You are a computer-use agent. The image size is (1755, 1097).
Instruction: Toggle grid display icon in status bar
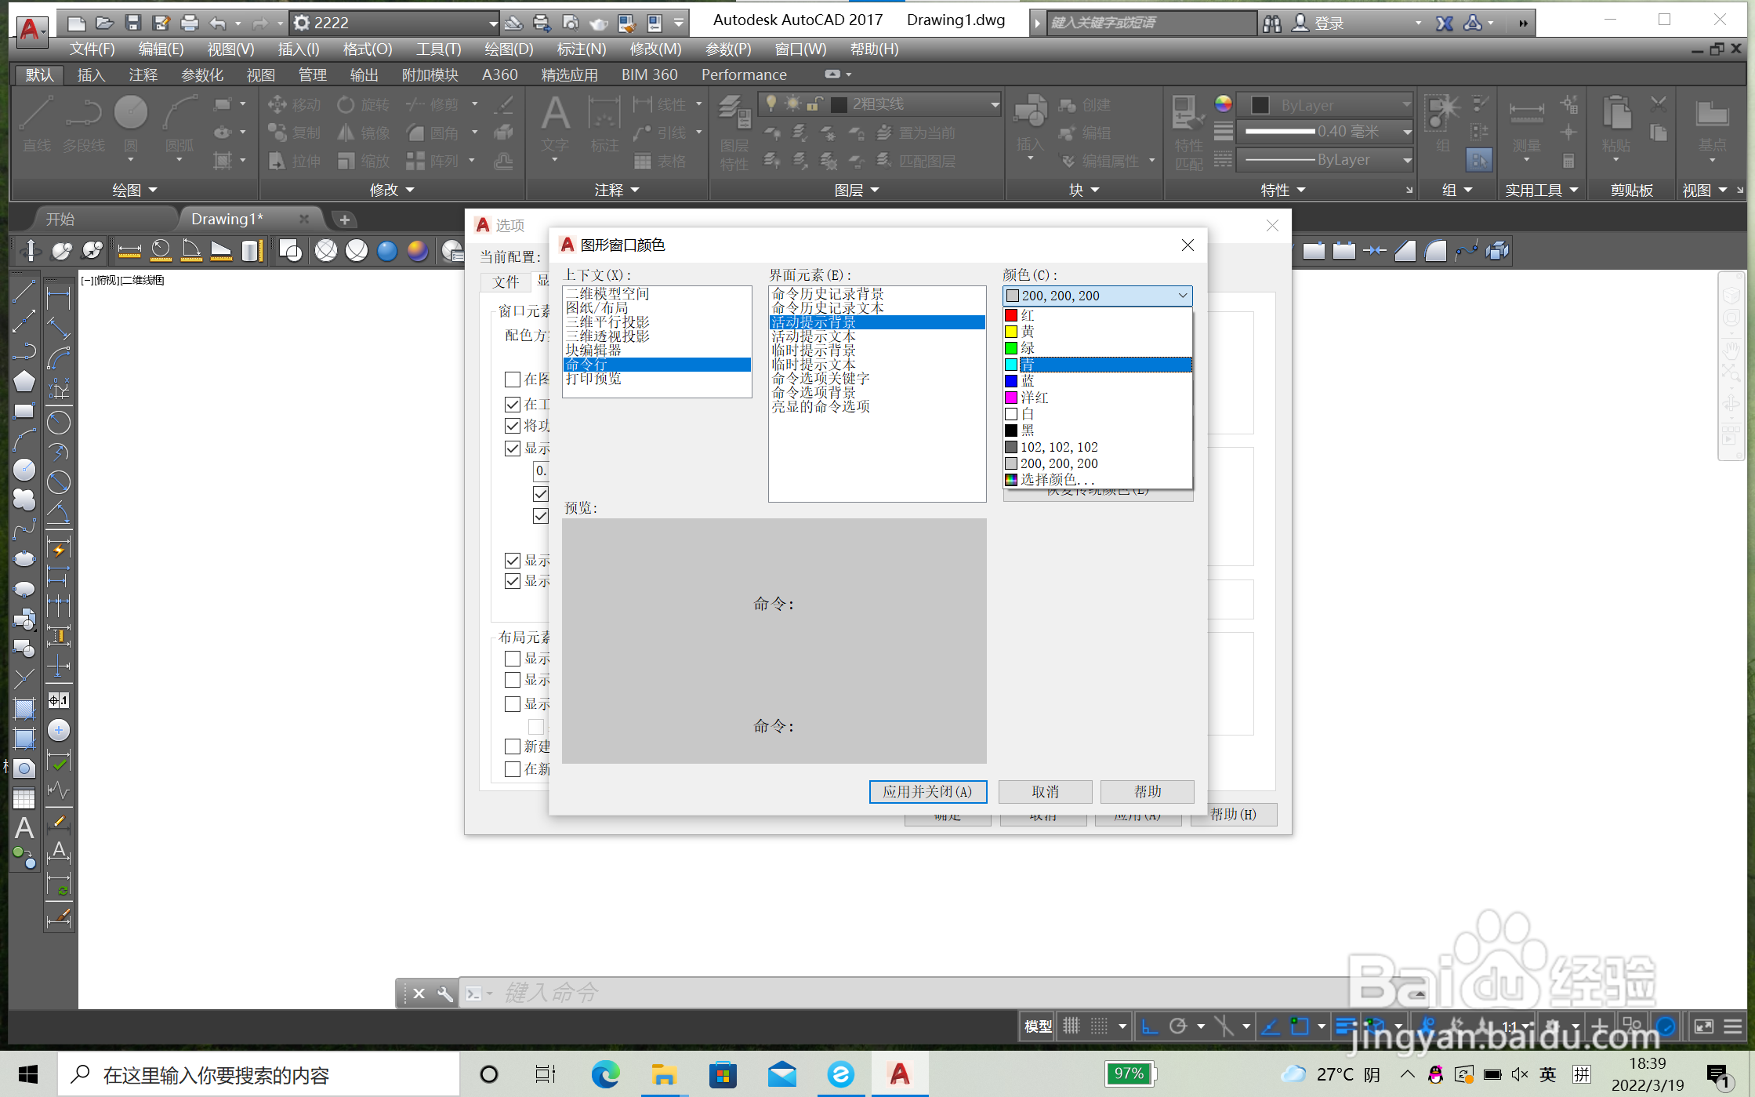(x=1071, y=1026)
